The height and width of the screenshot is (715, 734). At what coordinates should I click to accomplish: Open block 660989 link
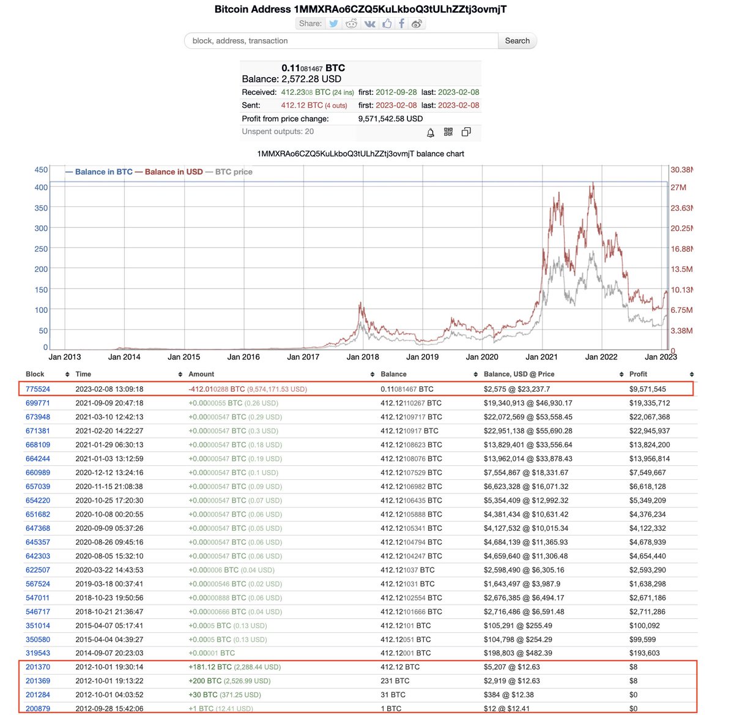tap(38, 473)
